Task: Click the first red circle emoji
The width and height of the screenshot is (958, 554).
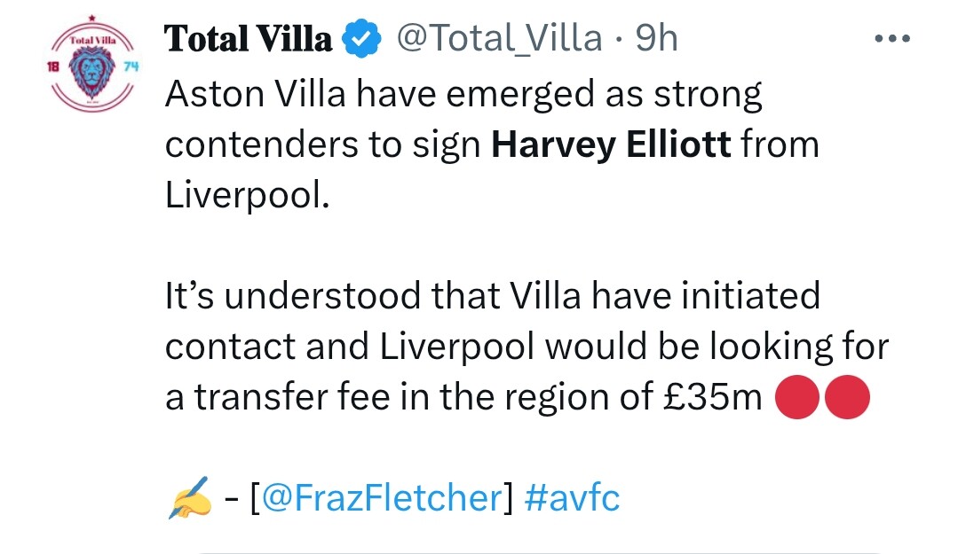Action: pos(797,398)
